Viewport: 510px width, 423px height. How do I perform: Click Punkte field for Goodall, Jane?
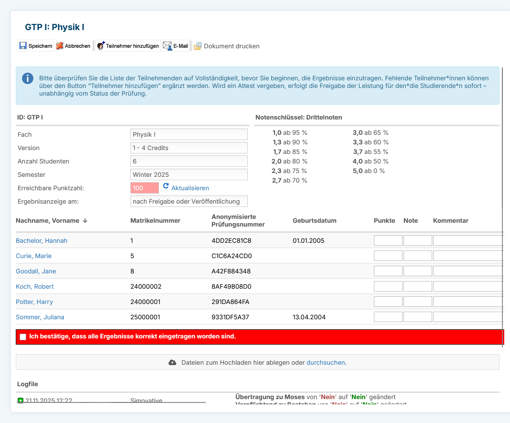(x=388, y=271)
